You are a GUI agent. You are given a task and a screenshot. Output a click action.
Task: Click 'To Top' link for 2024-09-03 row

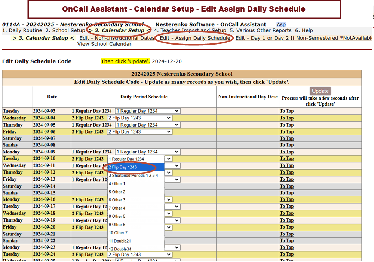click(x=286, y=111)
